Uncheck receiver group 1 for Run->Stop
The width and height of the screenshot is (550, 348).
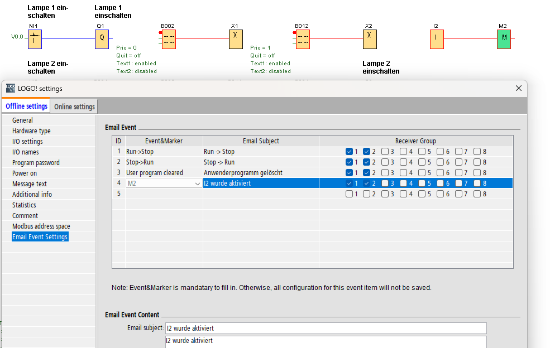tap(349, 152)
